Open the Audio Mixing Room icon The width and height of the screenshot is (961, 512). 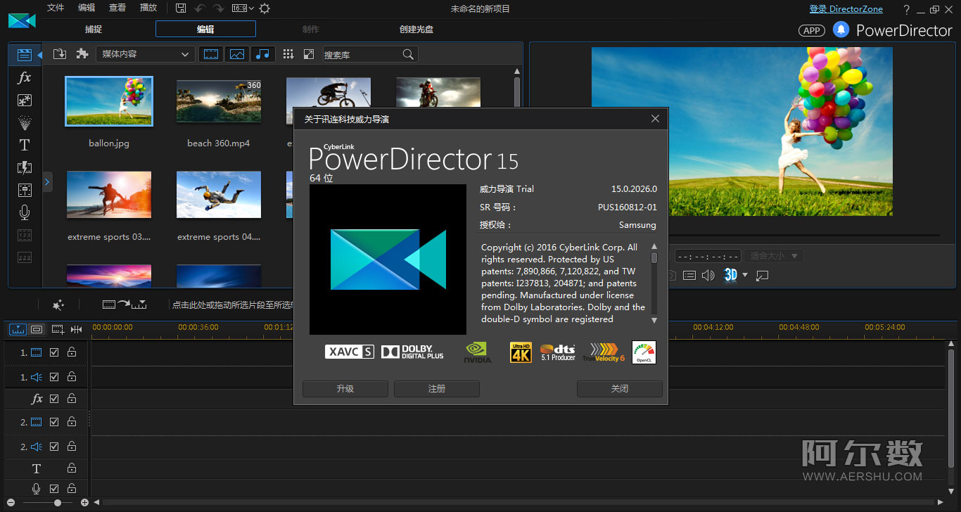[x=25, y=190]
